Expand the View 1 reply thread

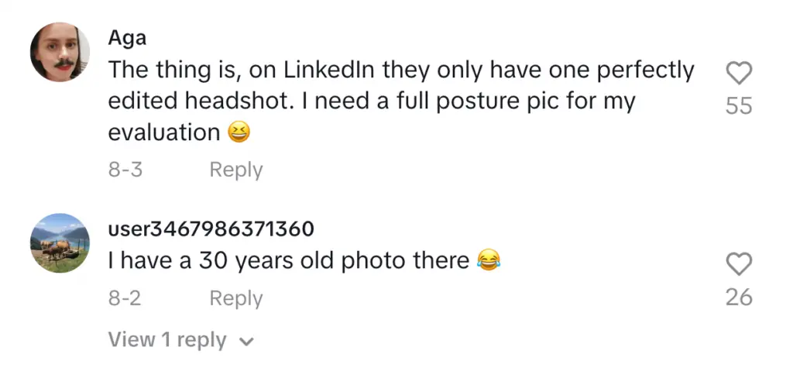coord(167,340)
